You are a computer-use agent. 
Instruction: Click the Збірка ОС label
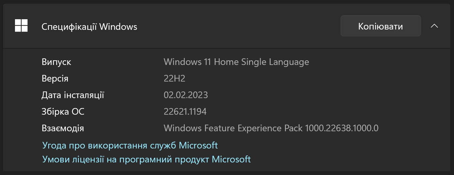[63, 112]
